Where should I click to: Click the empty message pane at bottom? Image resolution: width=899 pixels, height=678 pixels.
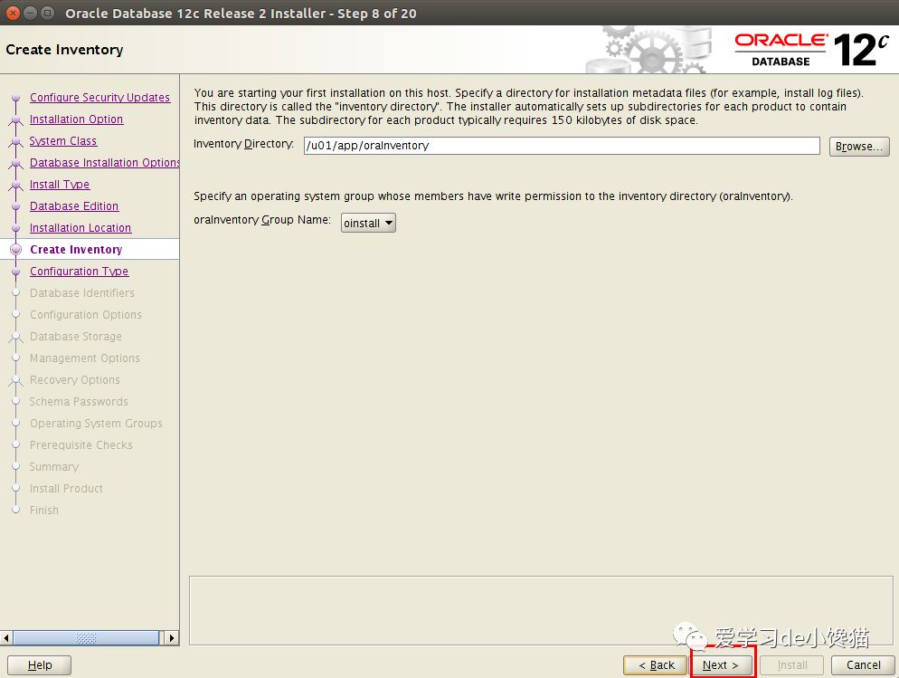pyautogui.click(x=541, y=610)
